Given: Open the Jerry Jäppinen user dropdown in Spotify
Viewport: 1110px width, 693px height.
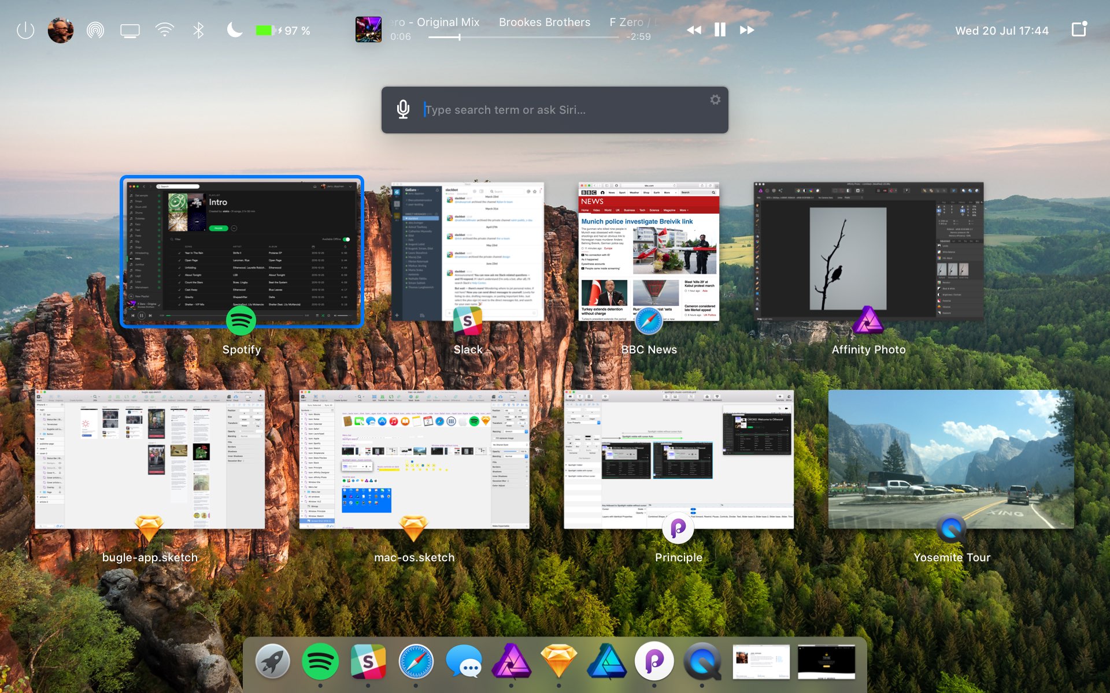Looking at the screenshot, I should pos(336,187).
